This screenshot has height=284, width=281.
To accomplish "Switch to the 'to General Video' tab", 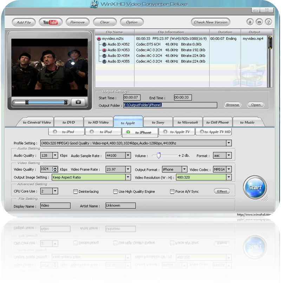I will (37, 122).
